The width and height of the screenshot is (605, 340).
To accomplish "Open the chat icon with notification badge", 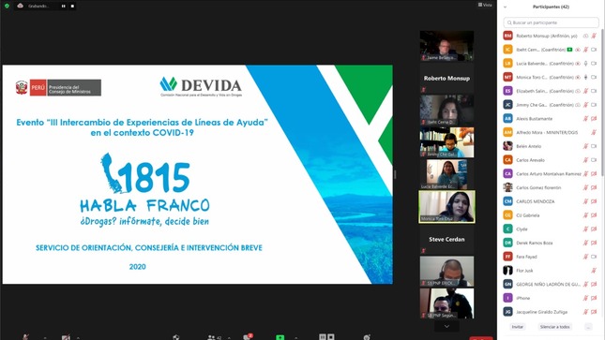I will click(247, 337).
